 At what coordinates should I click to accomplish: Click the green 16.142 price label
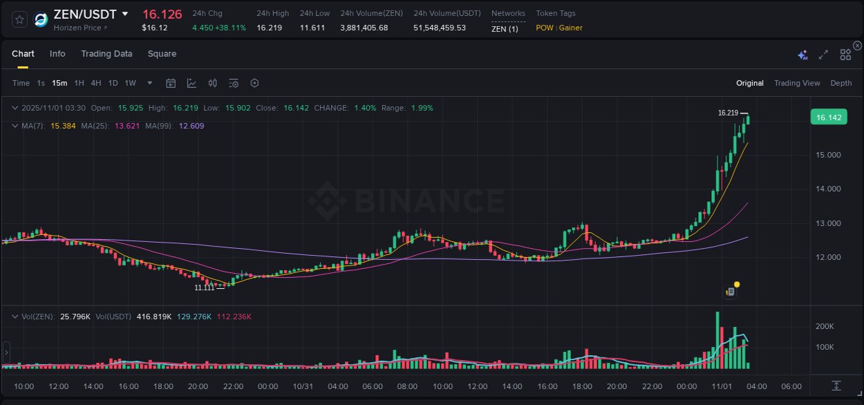(x=828, y=117)
